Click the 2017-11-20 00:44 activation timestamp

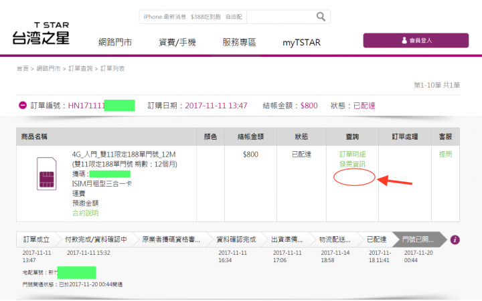418,256
